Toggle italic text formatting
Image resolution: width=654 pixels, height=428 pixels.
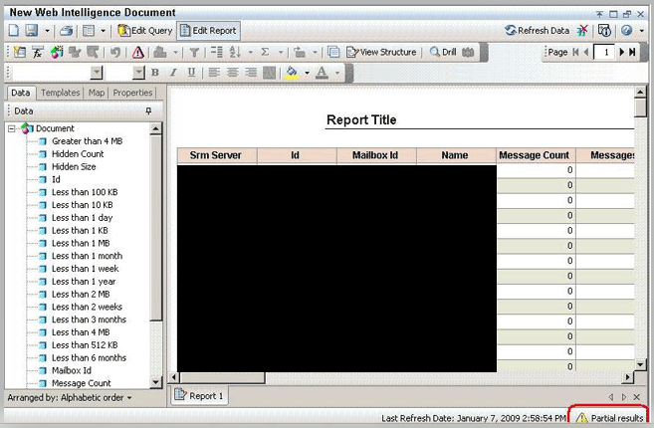pos(172,73)
